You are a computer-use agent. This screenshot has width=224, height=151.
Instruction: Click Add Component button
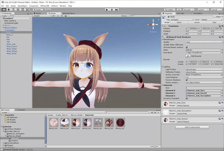tap(192, 127)
